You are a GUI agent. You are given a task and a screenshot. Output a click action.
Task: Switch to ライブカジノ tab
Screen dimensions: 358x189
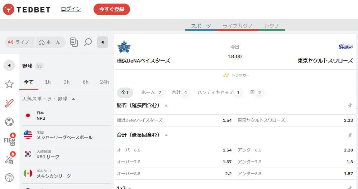pos(238,26)
